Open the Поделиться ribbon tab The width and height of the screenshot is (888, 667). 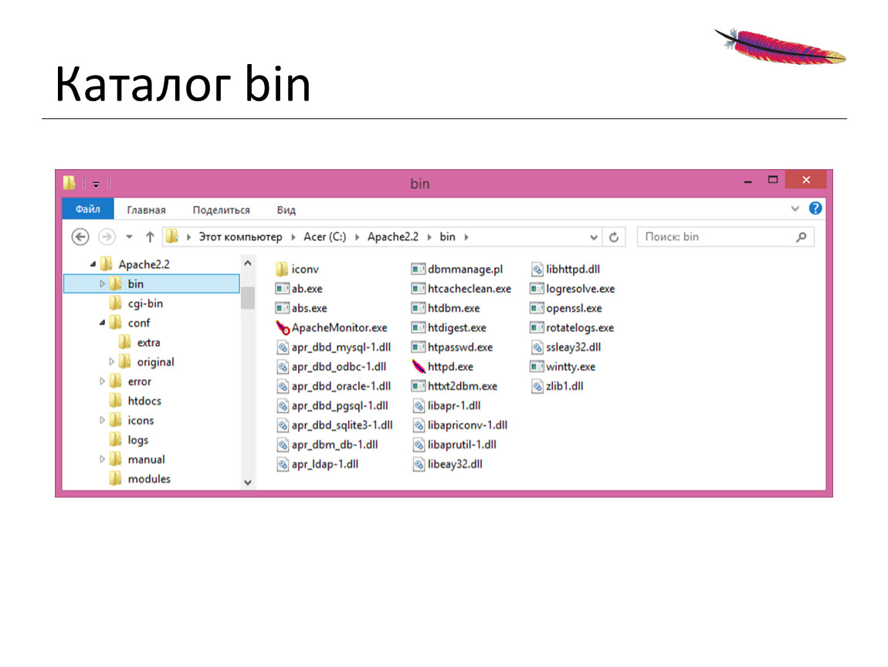click(x=221, y=210)
